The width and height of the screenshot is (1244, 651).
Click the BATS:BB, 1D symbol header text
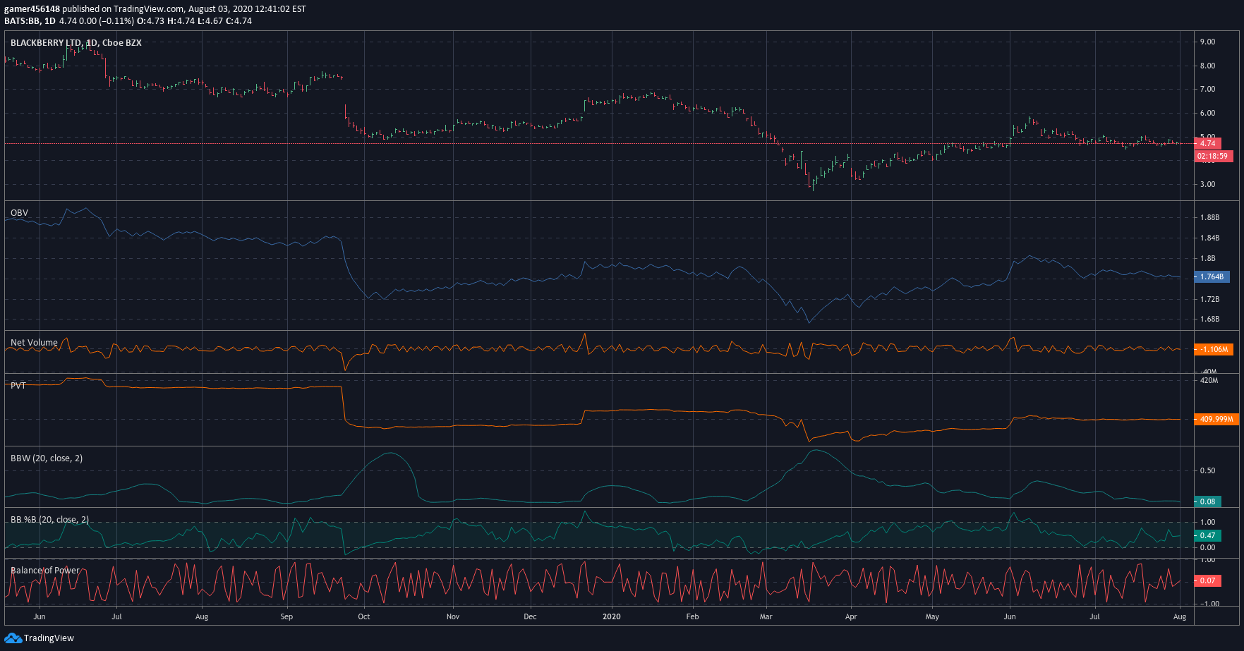point(30,21)
